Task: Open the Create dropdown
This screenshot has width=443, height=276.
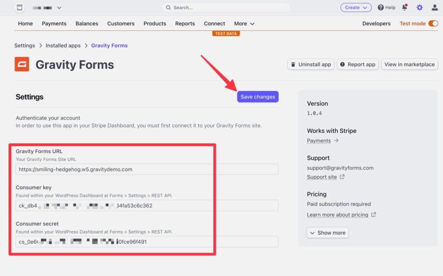Action: pos(356,7)
